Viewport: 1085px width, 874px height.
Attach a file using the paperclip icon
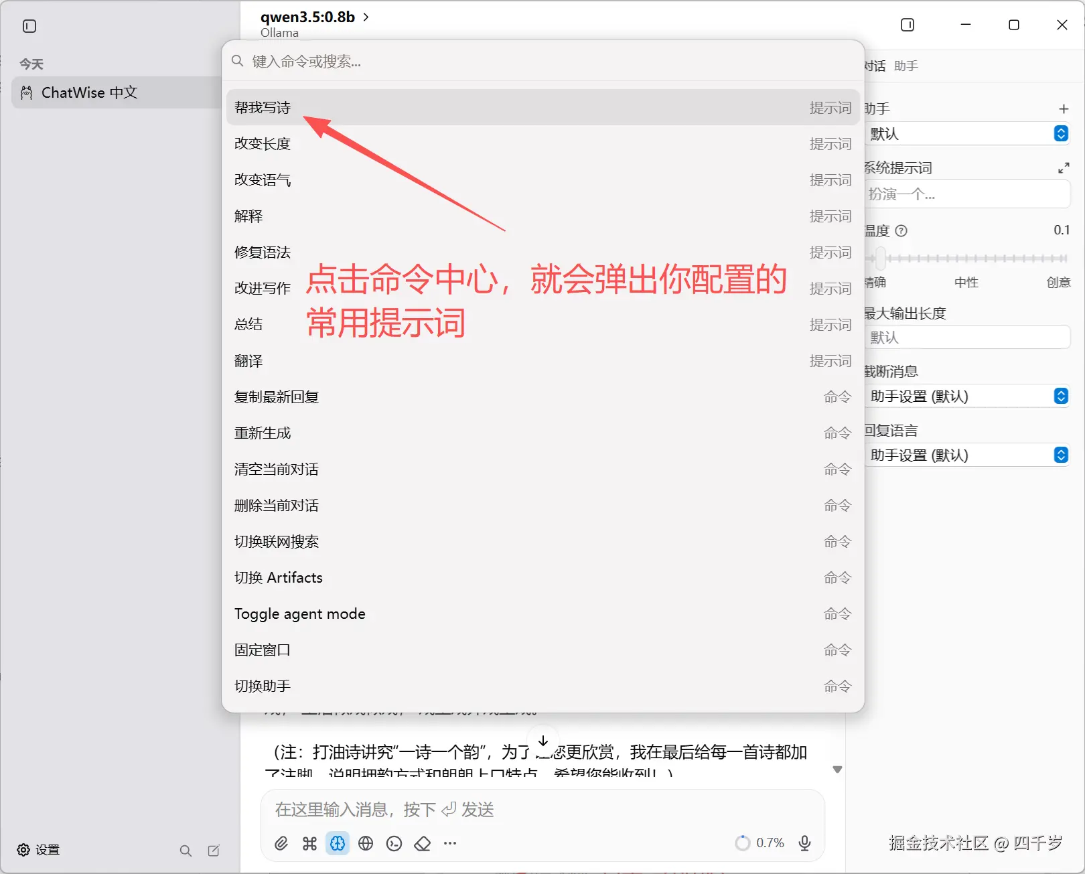click(281, 843)
